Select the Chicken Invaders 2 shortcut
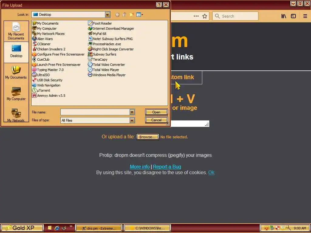The width and height of the screenshot is (311, 233). point(49,49)
